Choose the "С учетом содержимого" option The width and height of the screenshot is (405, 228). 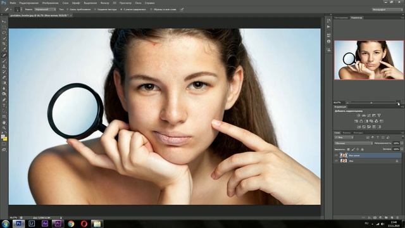pos(134,9)
